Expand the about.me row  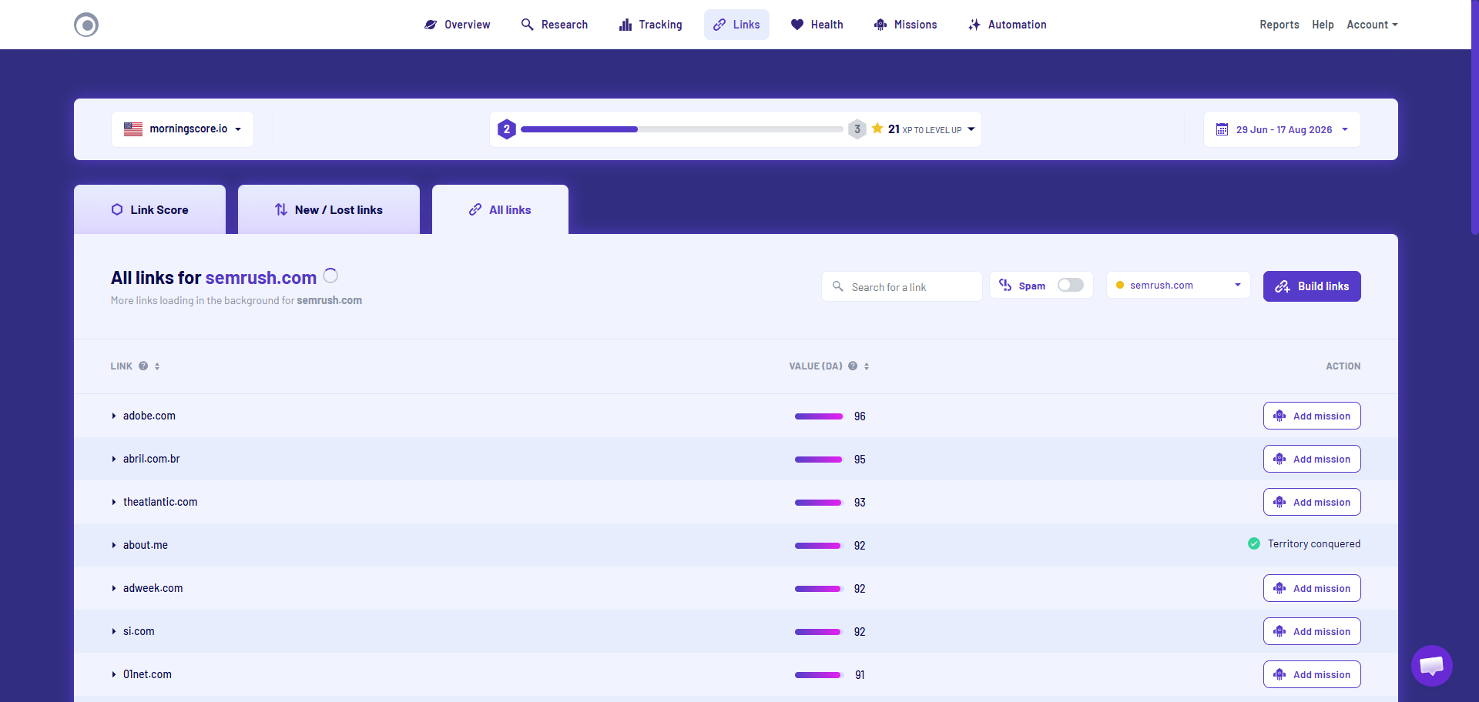coord(114,545)
